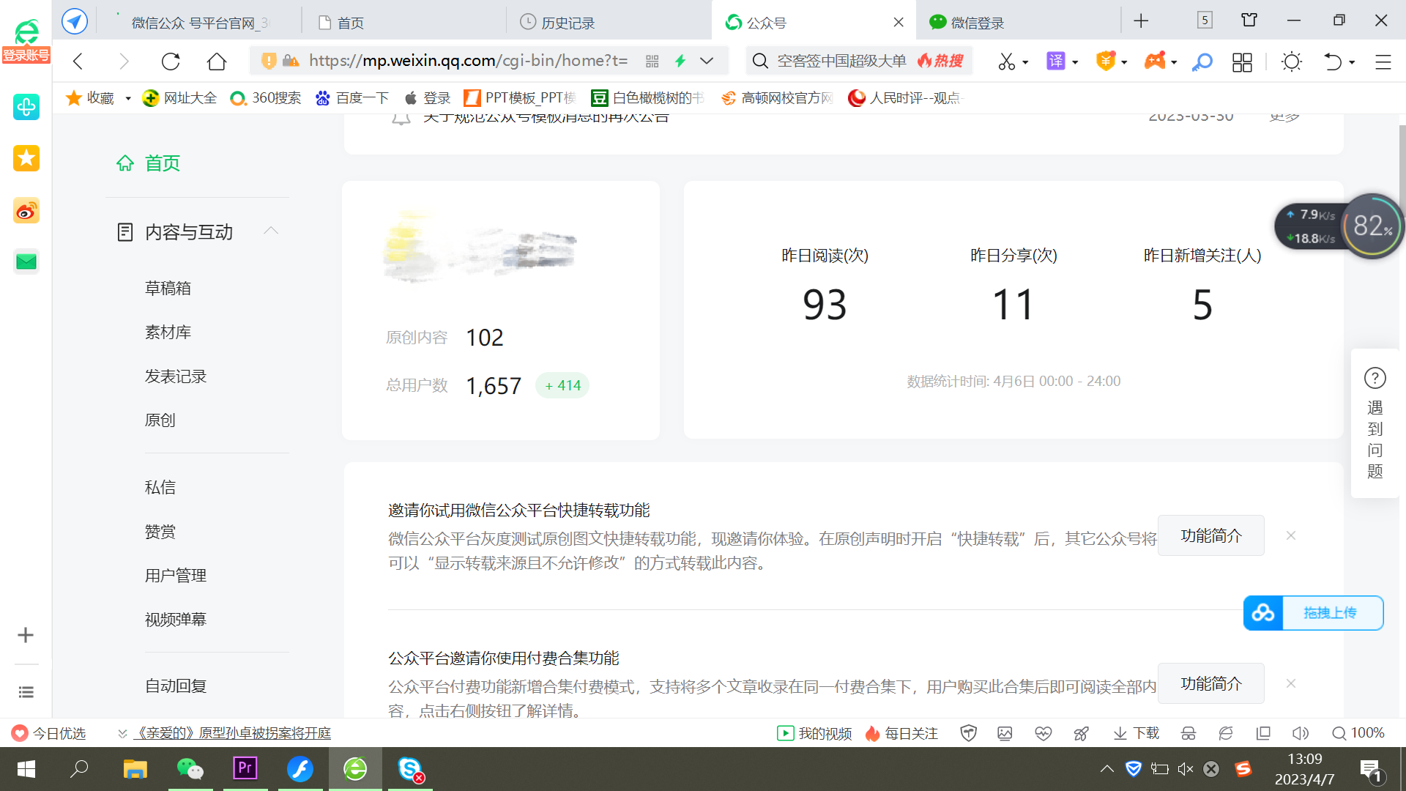Activate split-screen grid view
1406x791 pixels.
tap(1242, 63)
